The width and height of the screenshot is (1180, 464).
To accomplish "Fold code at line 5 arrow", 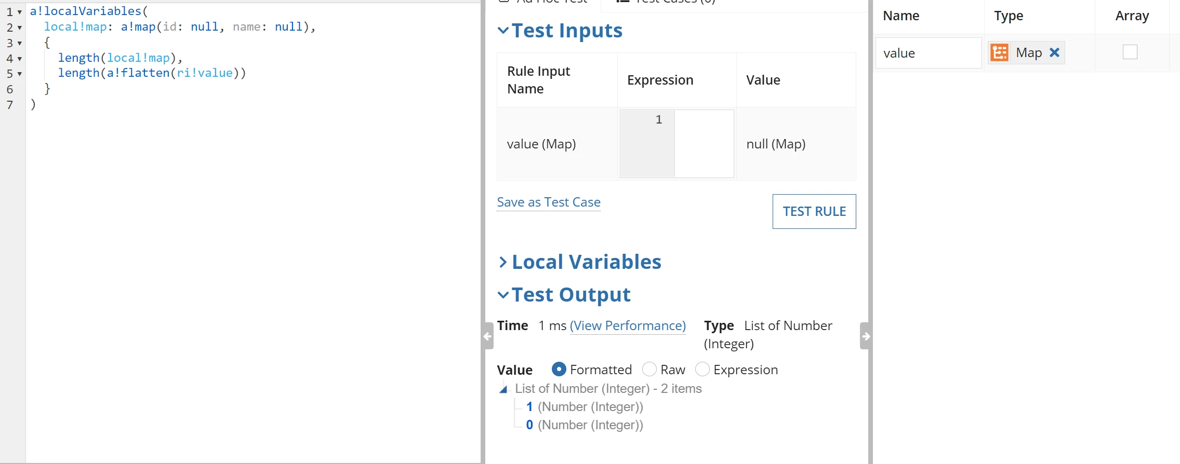I will coord(20,74).
